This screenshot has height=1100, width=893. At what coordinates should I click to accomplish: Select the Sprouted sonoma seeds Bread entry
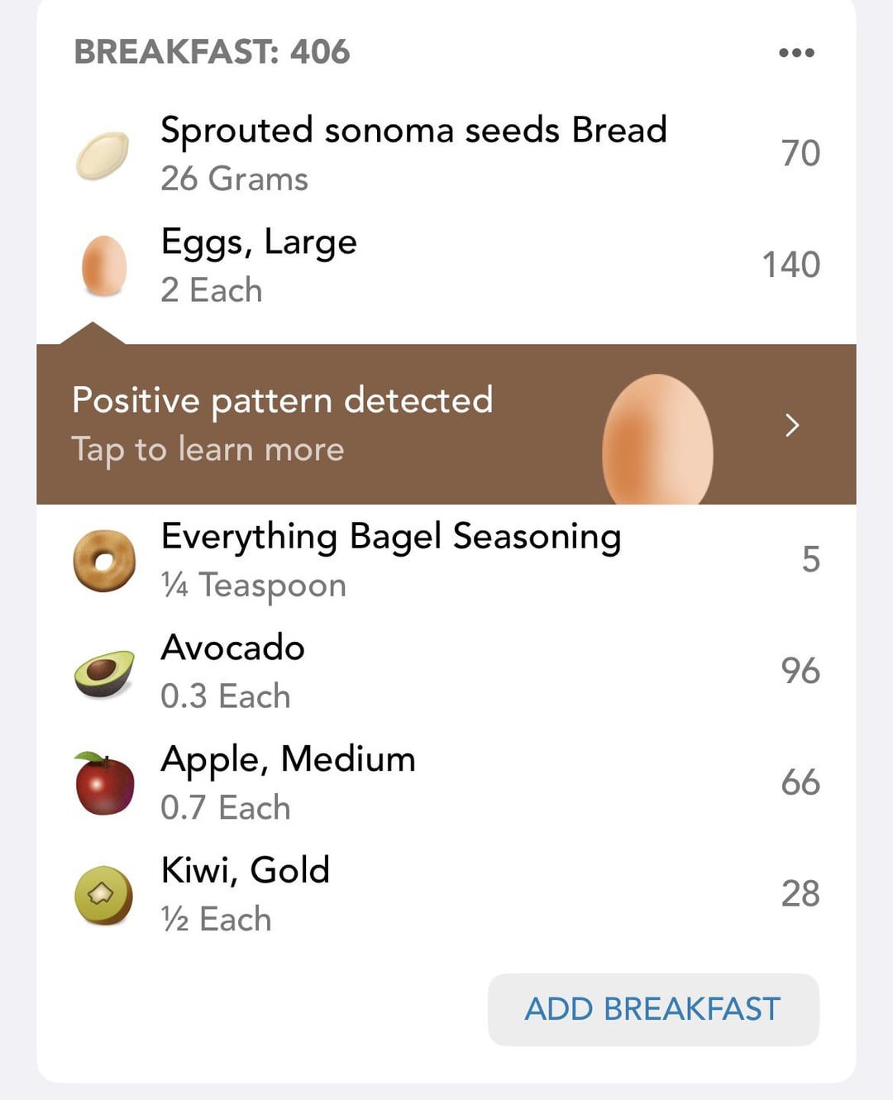[446, 154]
